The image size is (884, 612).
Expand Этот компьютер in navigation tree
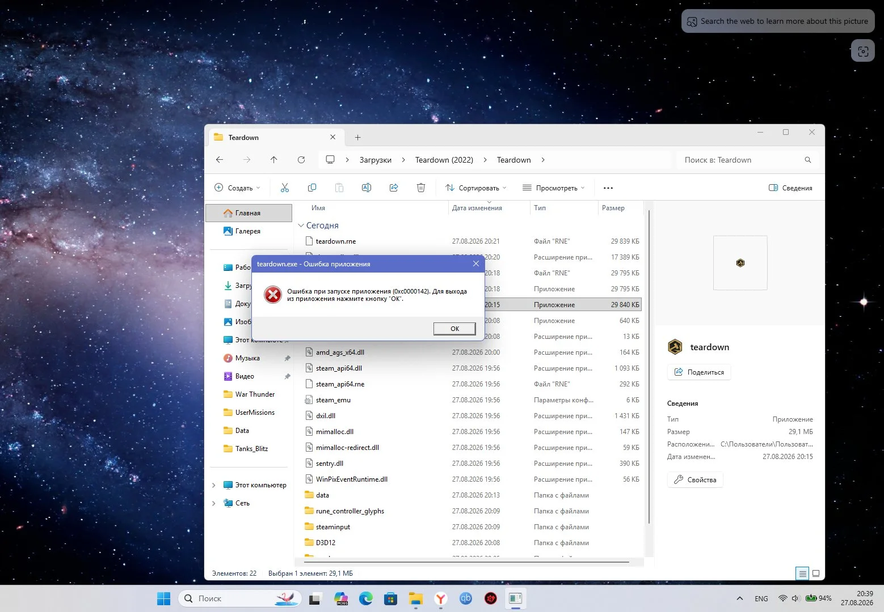point(213,485)
